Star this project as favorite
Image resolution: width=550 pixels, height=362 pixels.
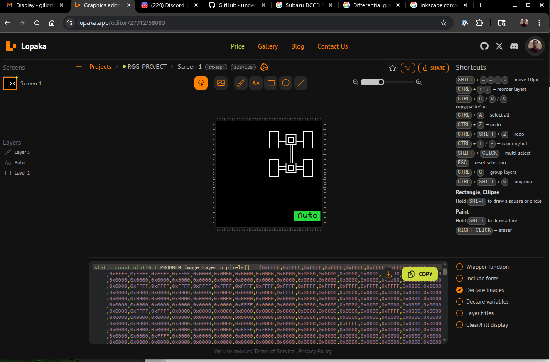click(392, 68)
